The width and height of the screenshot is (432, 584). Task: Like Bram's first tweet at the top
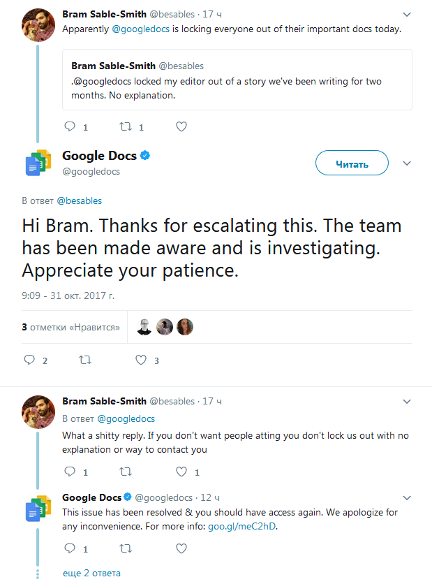[181, 127]
